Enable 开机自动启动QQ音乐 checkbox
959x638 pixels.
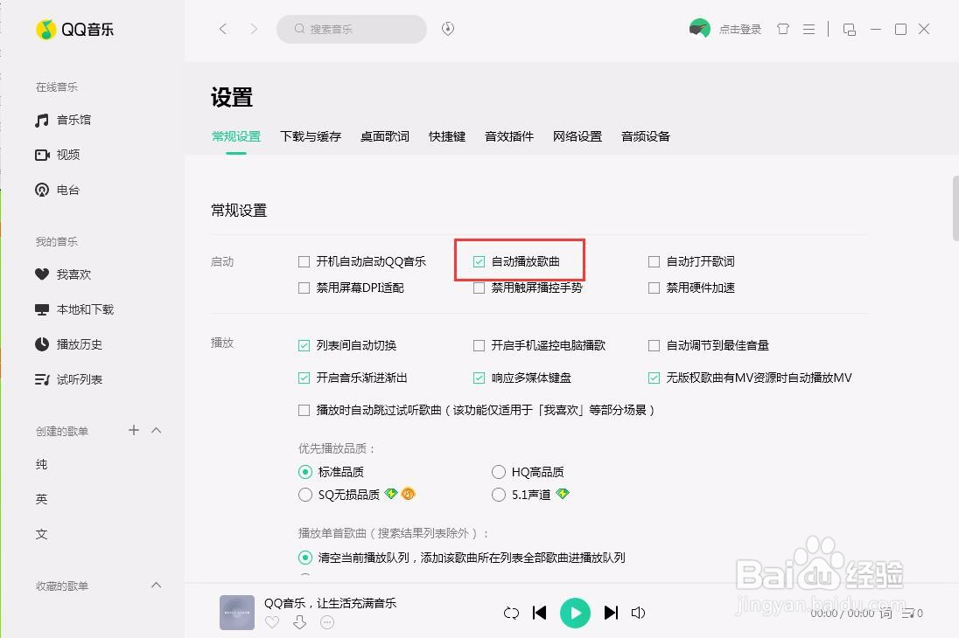coord(304,260)
